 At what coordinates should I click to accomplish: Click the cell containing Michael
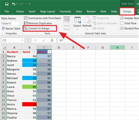click(14, 78)
